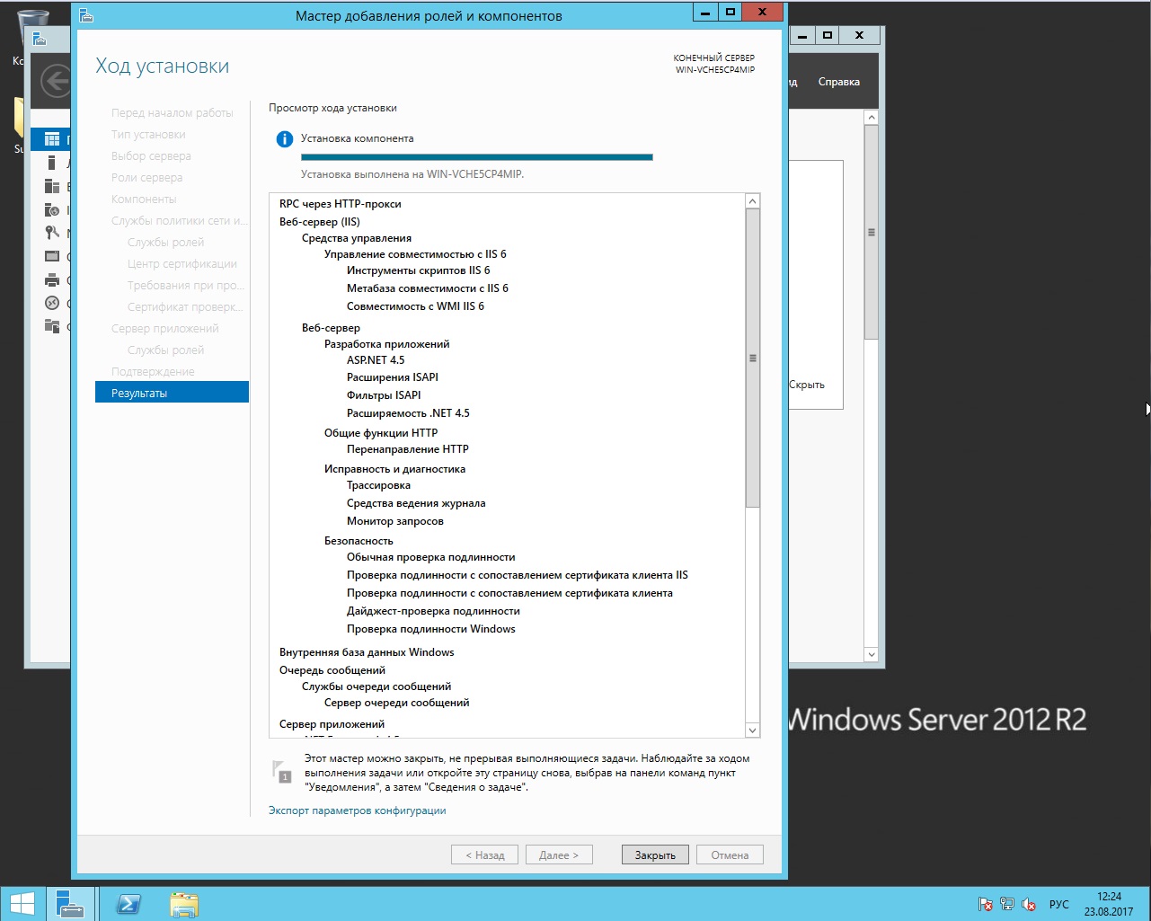Click up arrow of component list scrollbar
The image size is (1151, 921).
pyautogui.click(x=753, y=201)
